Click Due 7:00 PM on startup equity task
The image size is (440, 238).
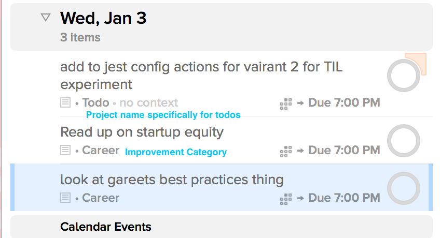[344, 150]
